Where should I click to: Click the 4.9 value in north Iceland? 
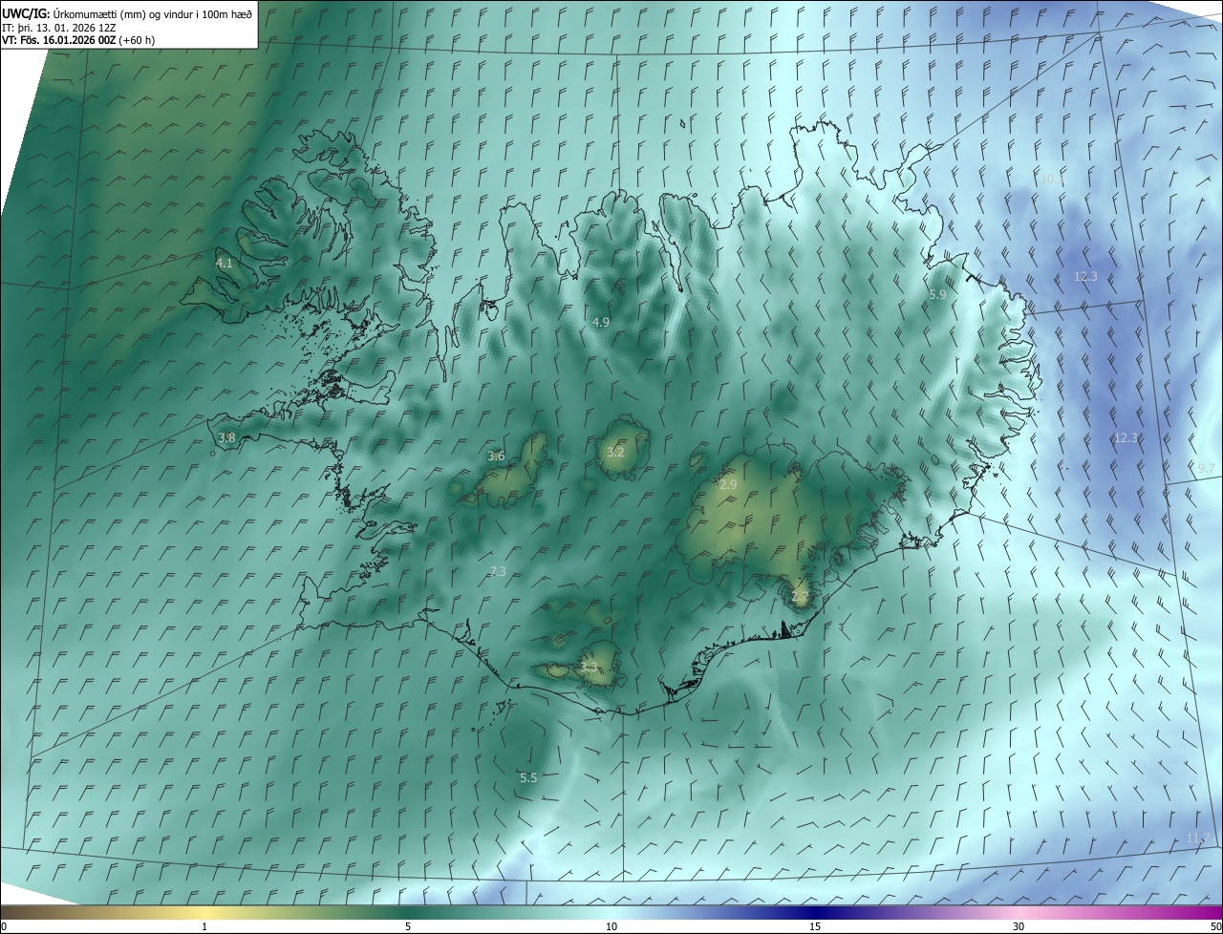600,323
